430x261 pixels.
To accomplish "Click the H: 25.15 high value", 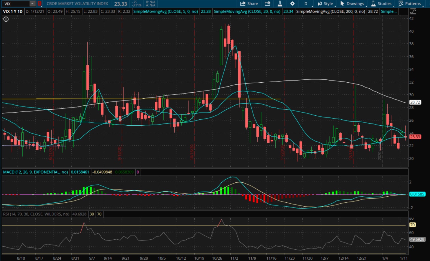I will coord(73,11).
